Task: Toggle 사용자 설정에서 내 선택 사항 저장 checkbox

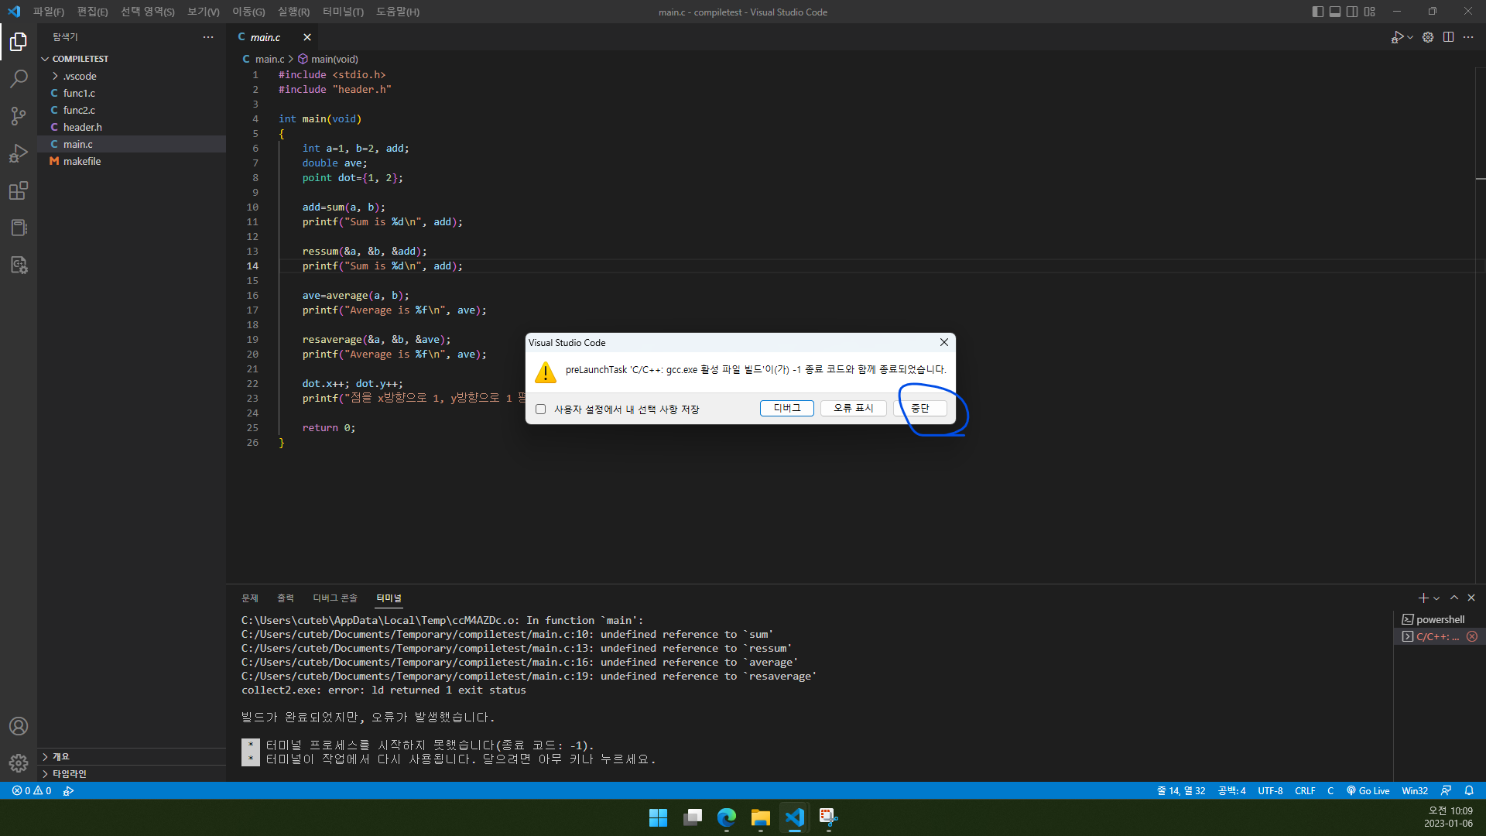Action: 540,408
